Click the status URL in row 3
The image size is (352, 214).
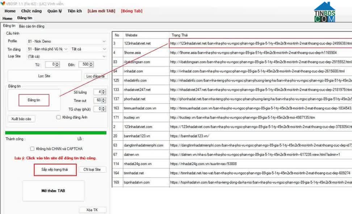click(261, 43)
